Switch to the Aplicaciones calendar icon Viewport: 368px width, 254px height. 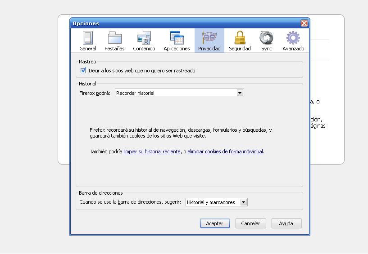(176, 38)
